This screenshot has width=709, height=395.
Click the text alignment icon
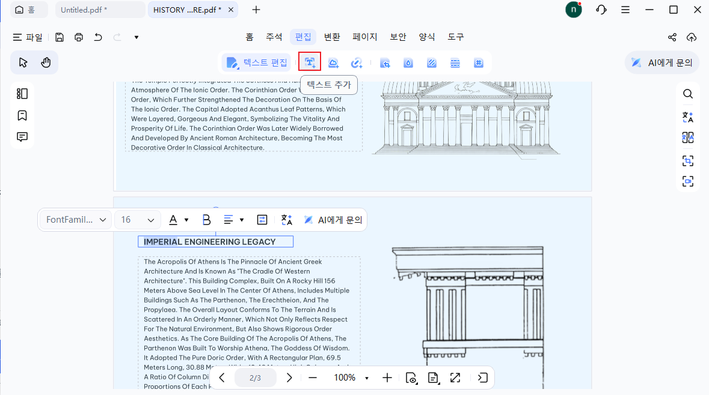click(x=229, y=220)
